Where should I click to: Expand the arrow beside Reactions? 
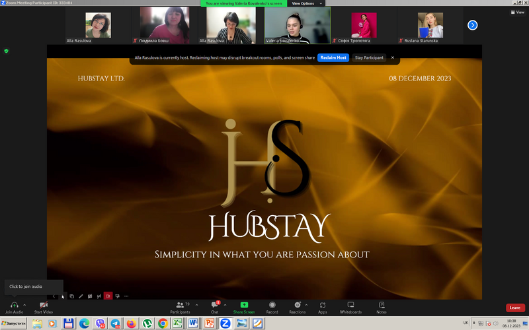306,305
